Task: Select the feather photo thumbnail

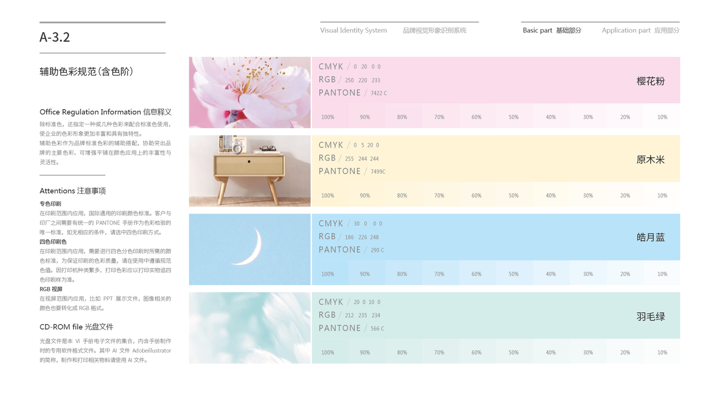Action: [x=250, y=328]
